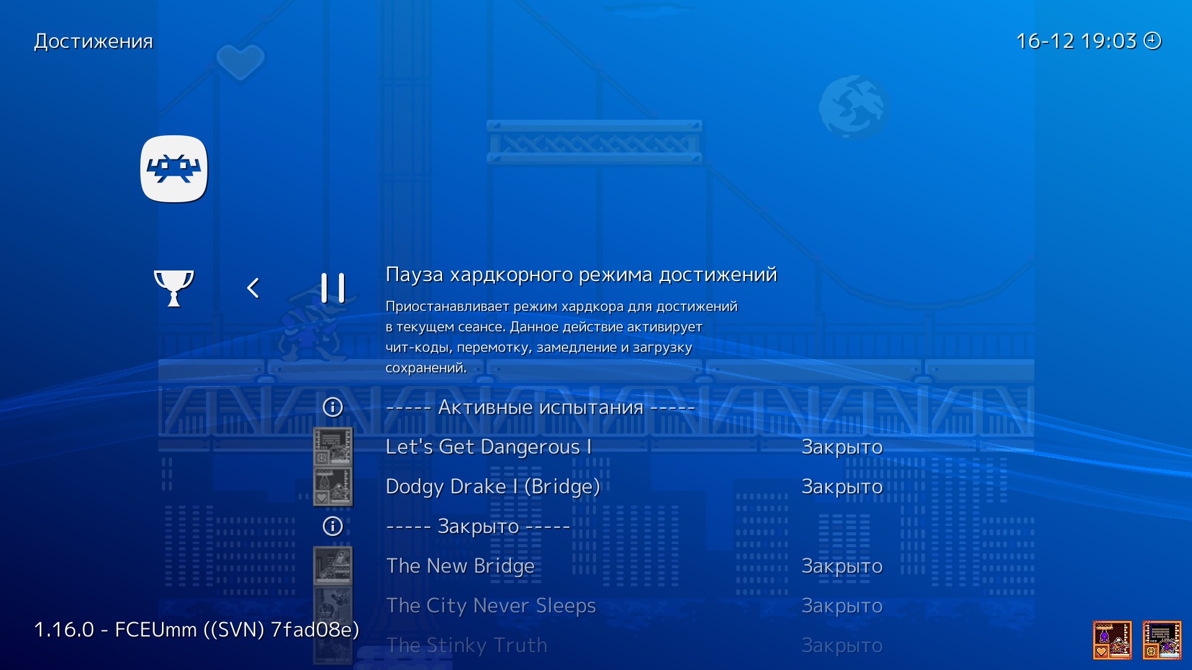Select 'The New Bridge' achievement

click(x=460, y=566)
